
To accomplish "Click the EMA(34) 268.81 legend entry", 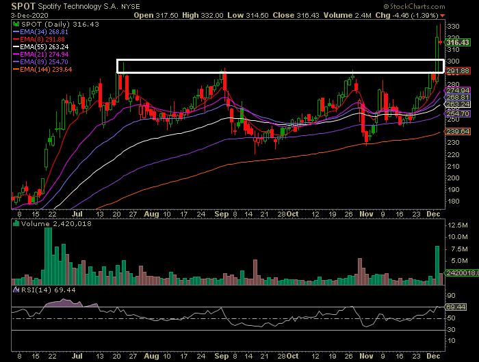I will coord(44,31).
